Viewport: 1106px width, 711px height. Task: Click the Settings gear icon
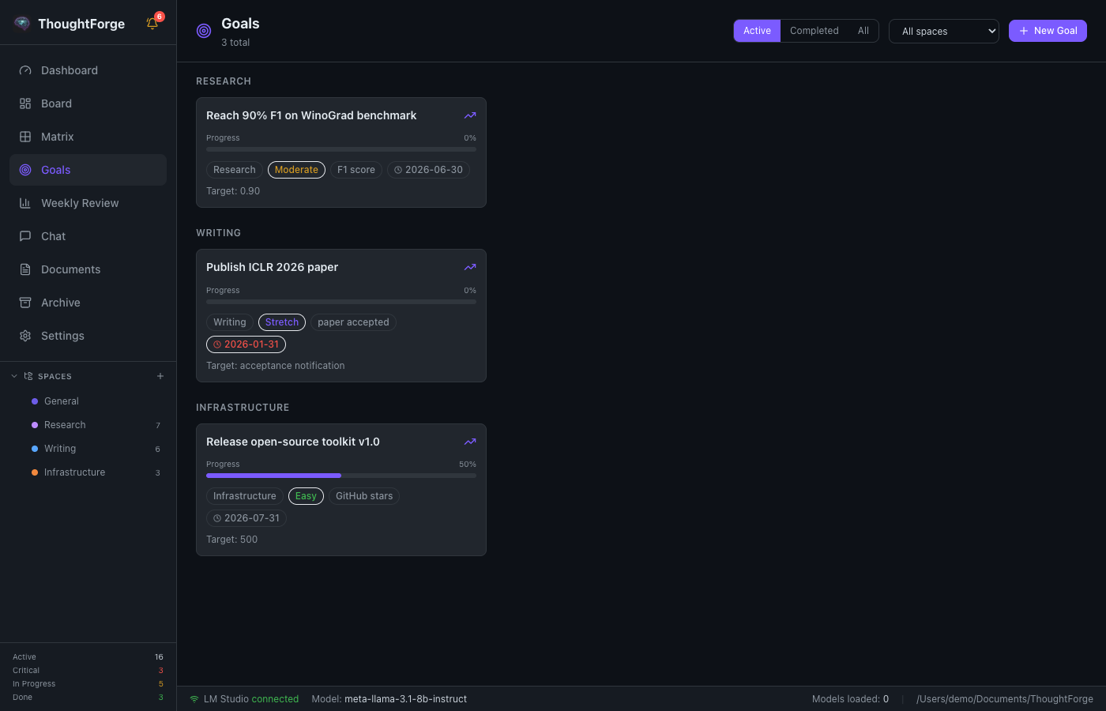[25, 336]
